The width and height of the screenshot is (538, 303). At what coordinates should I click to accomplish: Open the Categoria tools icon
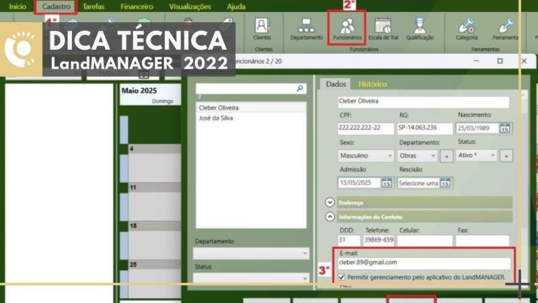[467, 29]
